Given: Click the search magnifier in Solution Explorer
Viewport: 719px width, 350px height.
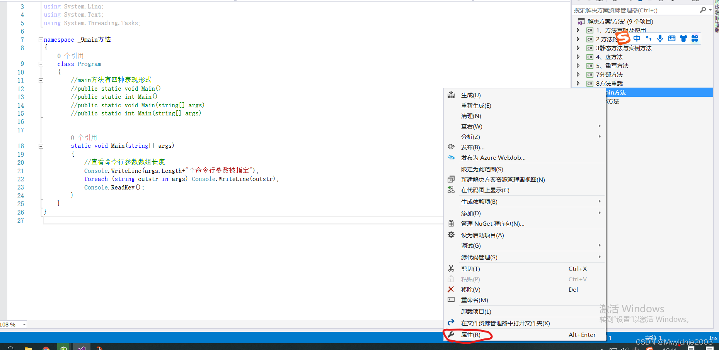Looking at the screenshot, I should 703,10.
